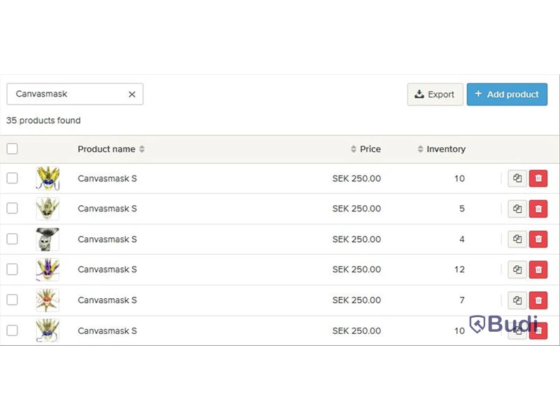Click the Add product button
Viewport: 560px width, 420px height.
[507, 94]
